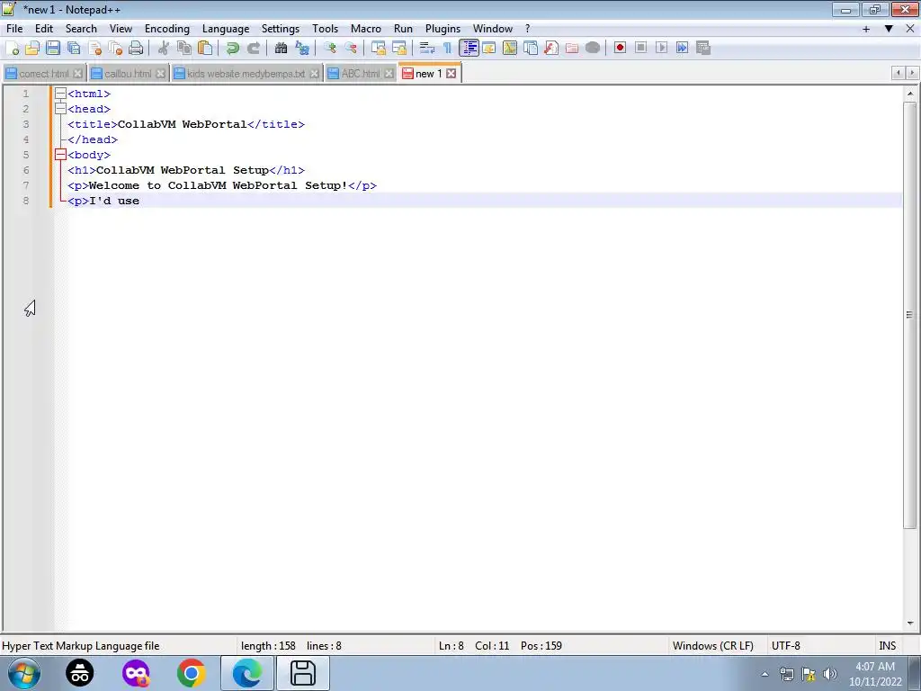921x691 pixels.
Task: Click the Open file folder icon
Action: pos(32,49)
